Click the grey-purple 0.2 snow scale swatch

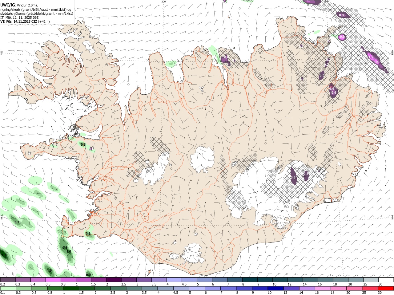point(8,280)
